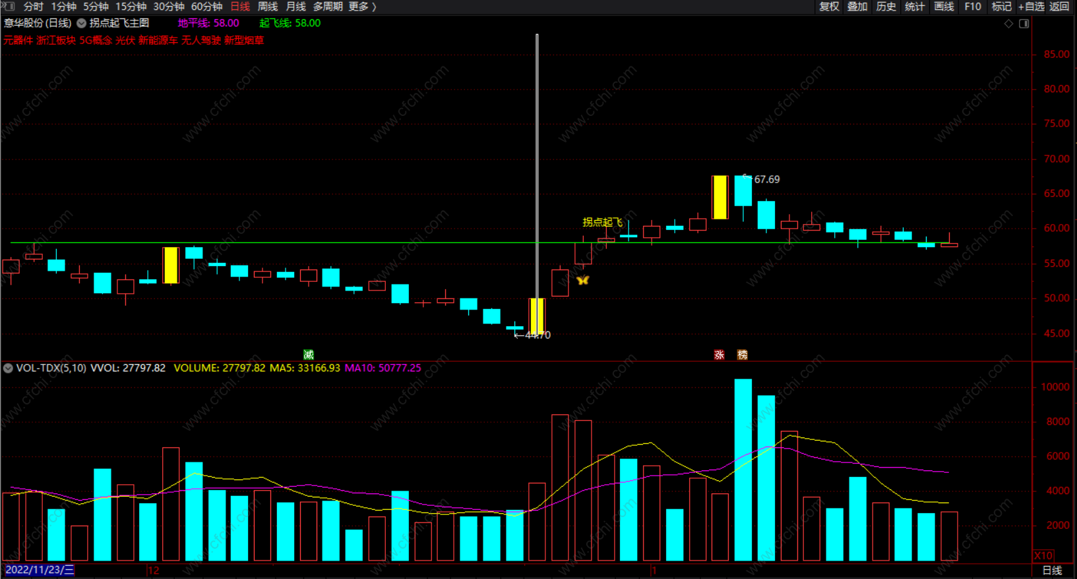The height and width of the screenshot is (579, 1077).
Task: Open the 新型烟草 concept tag
Action: 244,40
